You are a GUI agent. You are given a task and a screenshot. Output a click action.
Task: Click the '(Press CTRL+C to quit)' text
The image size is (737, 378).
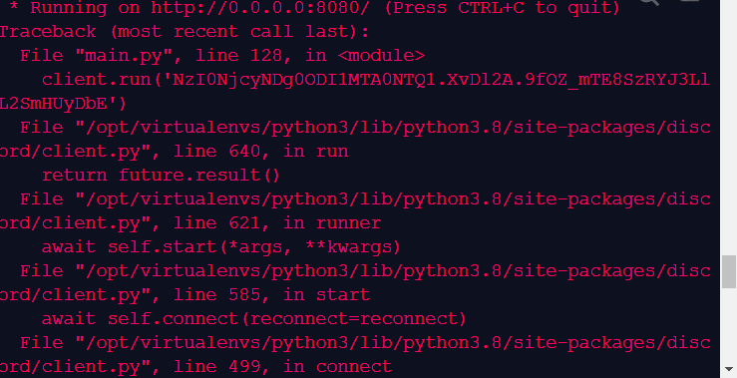coord(503,8)
